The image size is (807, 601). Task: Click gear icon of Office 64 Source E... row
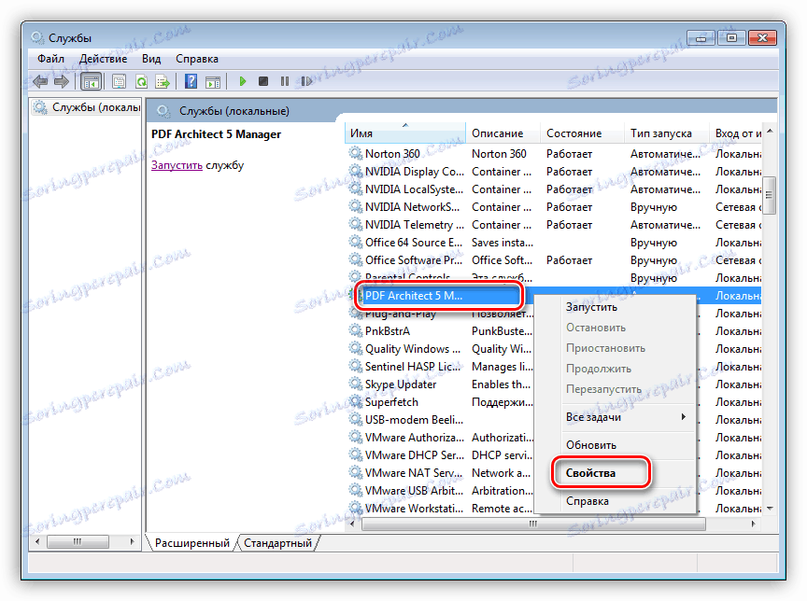coord(355,242)
